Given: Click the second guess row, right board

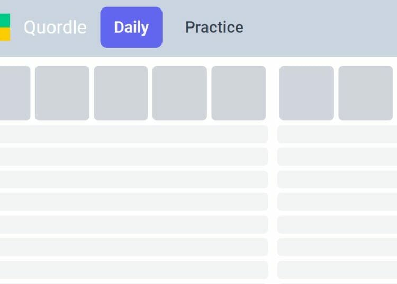Looking at the screenshot, I should (337, 134).
